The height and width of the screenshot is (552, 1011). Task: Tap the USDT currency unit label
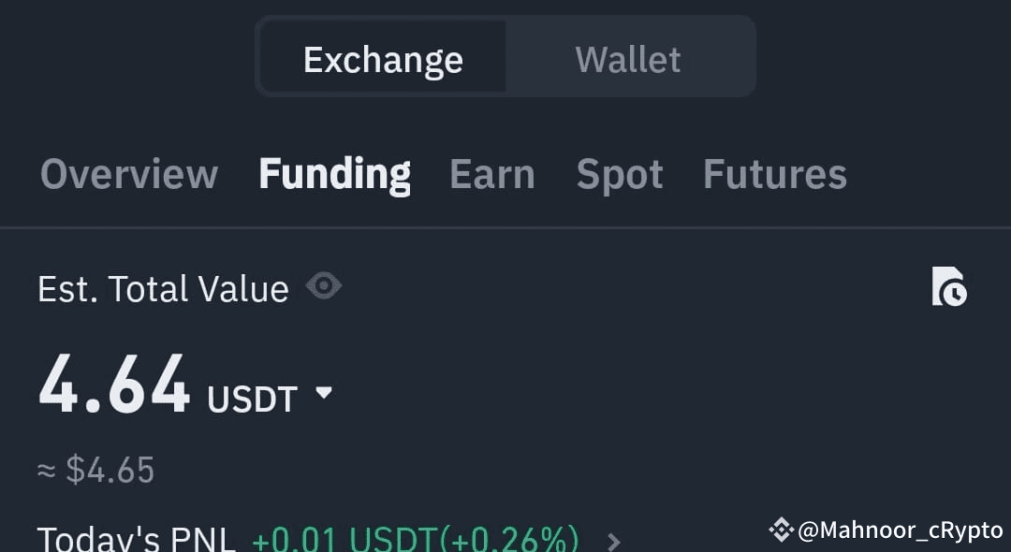252,399
